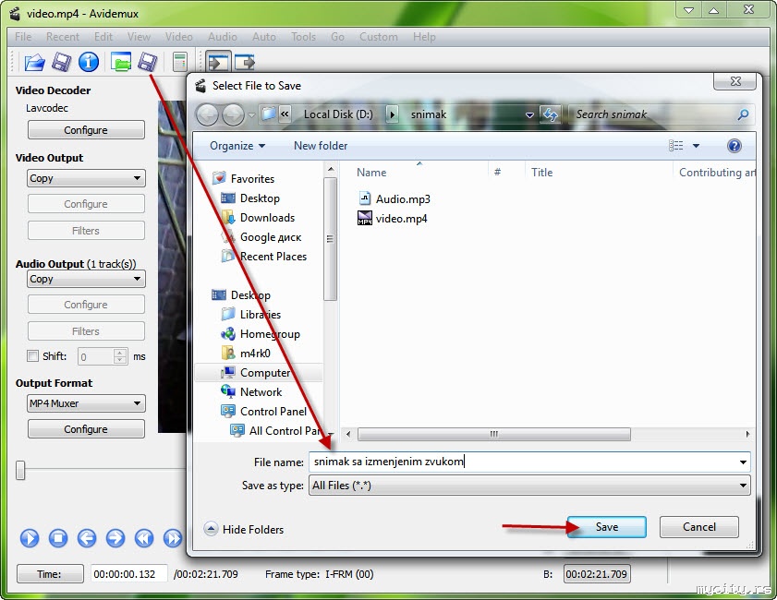Click the change view icon
This screenshot has height=600, width=777.
coord(676,146)
